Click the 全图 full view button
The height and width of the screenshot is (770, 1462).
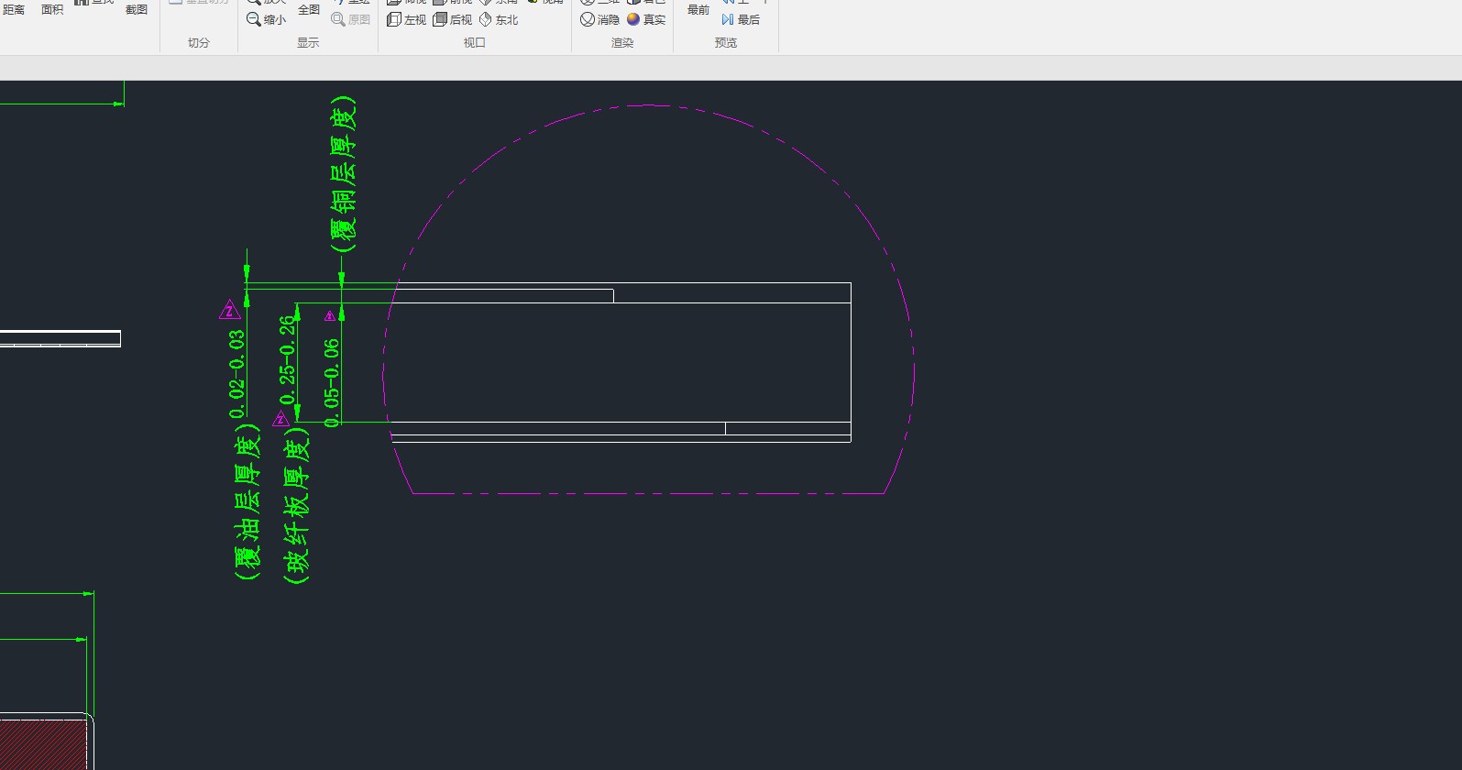pyautogui.click(x=309, y=9)
